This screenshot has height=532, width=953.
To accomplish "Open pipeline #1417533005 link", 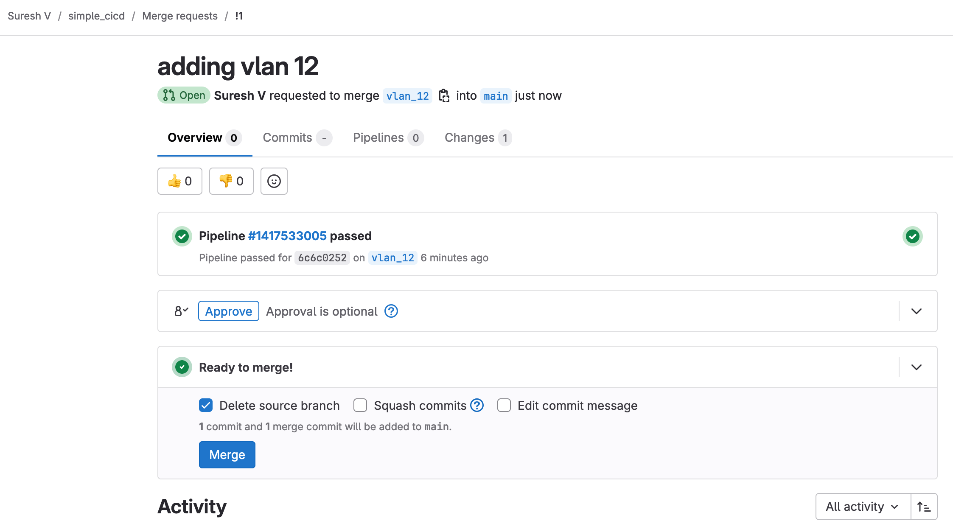I will pos(287,236).
